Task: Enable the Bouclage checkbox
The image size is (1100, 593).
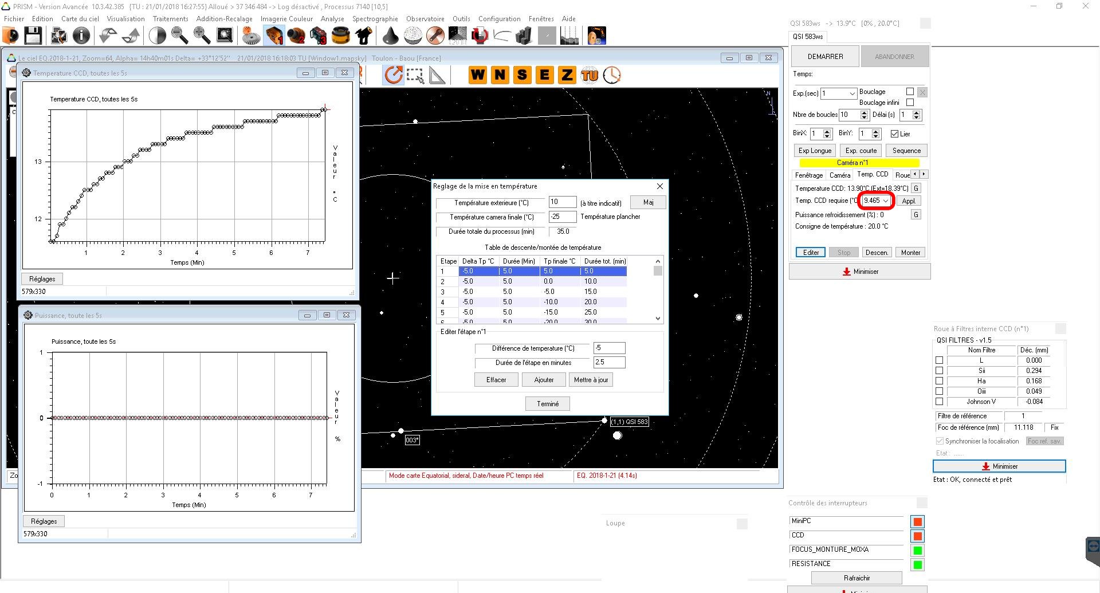Action: 910,92
